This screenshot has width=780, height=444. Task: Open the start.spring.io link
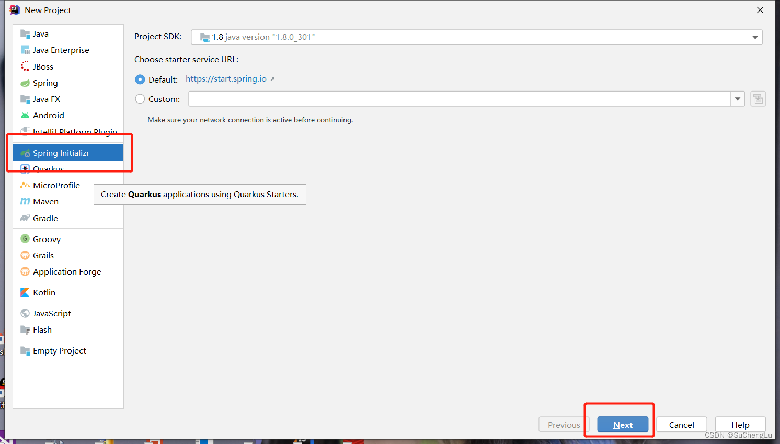226,79
